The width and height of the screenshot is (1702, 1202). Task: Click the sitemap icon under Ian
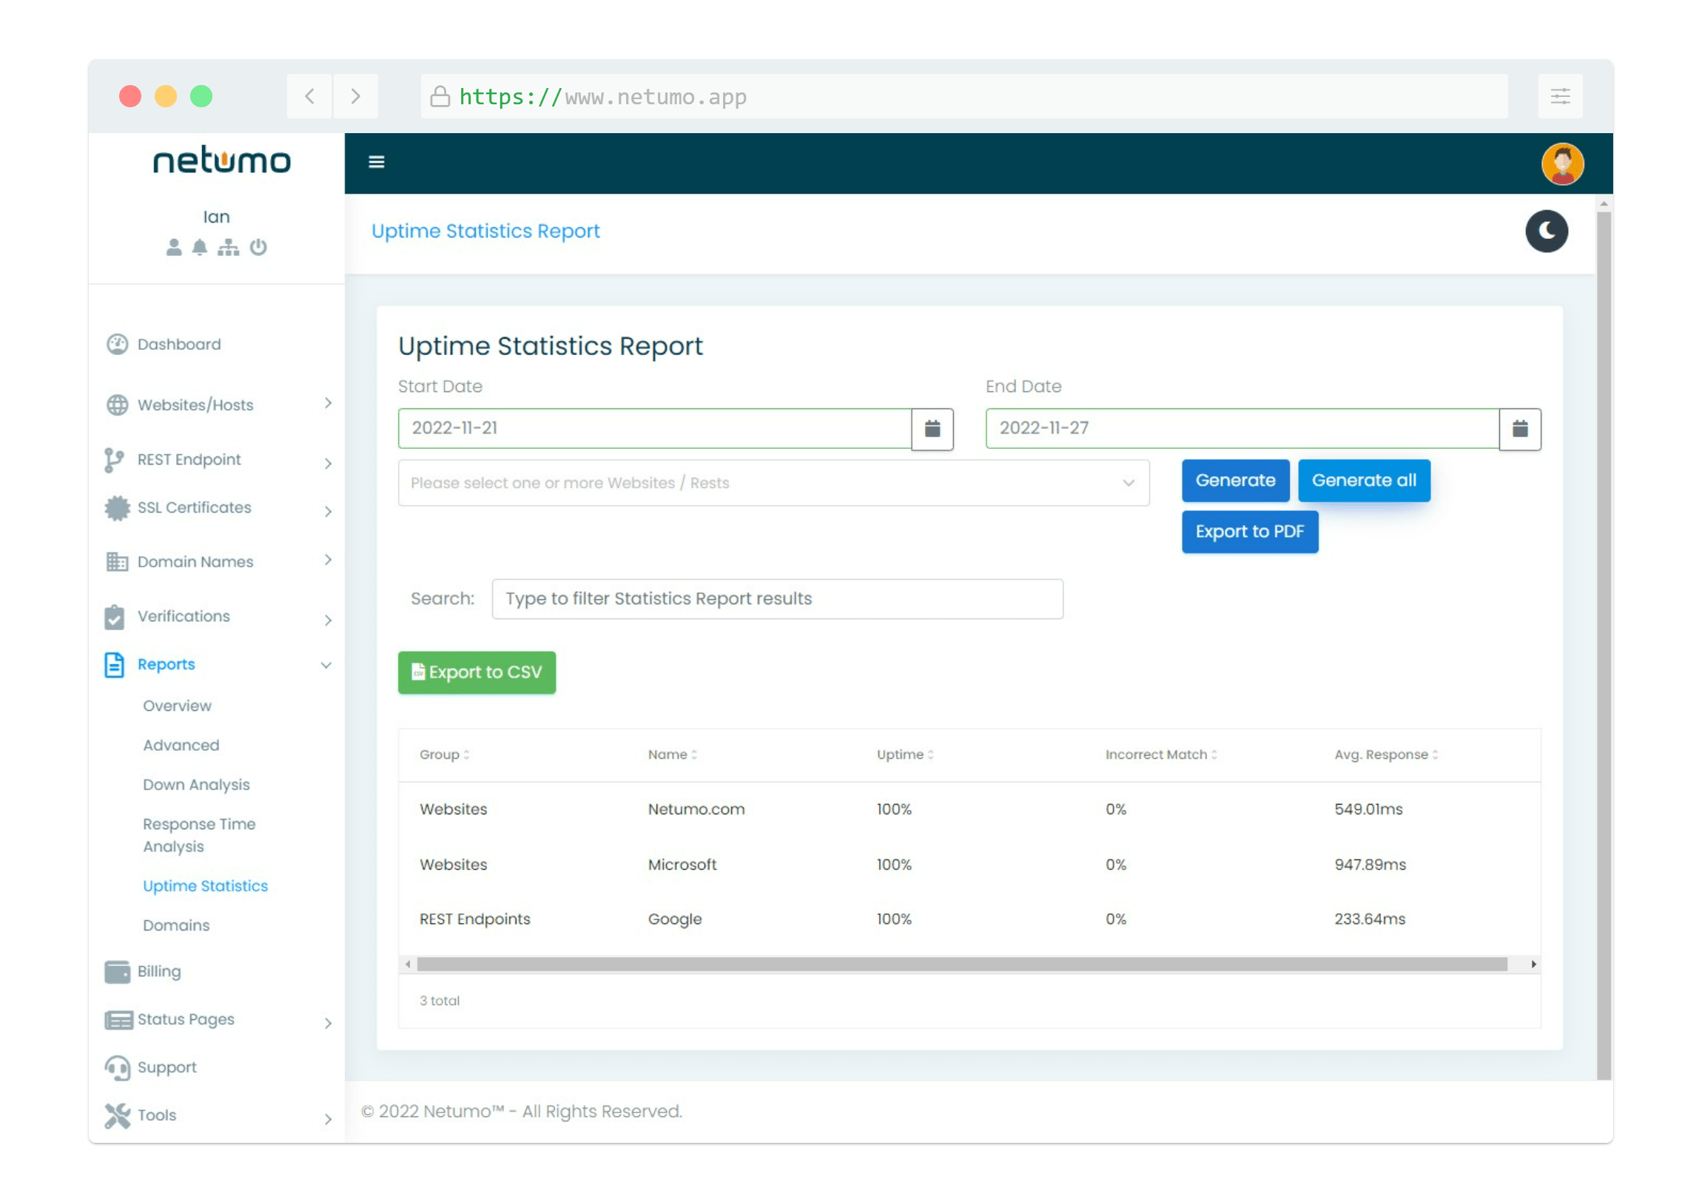coord(229,247)
